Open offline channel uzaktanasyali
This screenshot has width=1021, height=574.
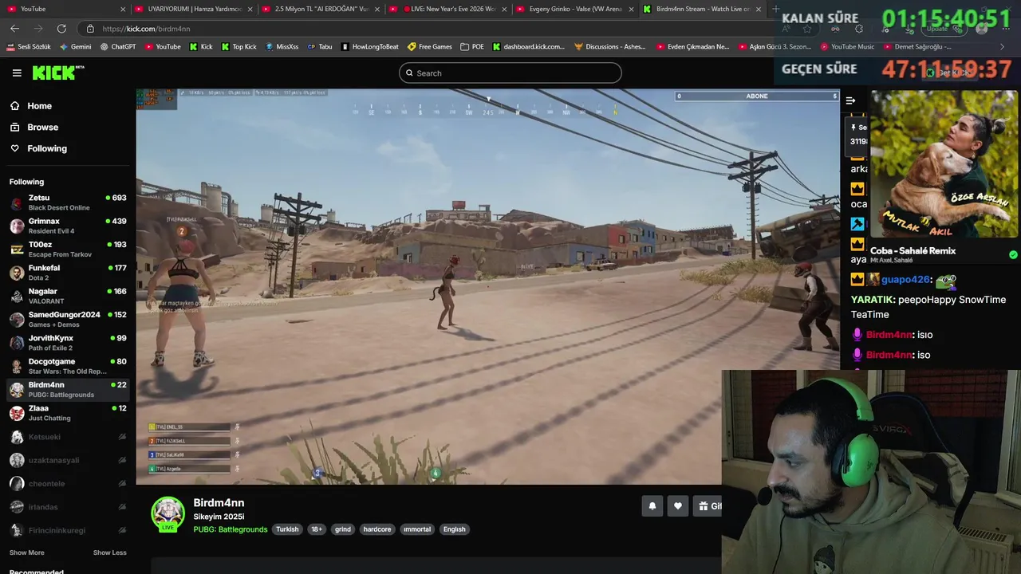pyautogui.click(x=68, y=460)
